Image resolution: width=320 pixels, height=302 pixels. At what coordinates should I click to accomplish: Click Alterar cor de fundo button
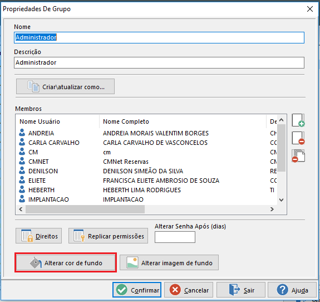(66, 262)
